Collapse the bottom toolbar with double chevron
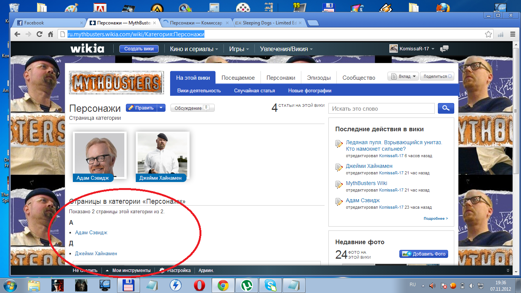 click(x=507, y=270)
